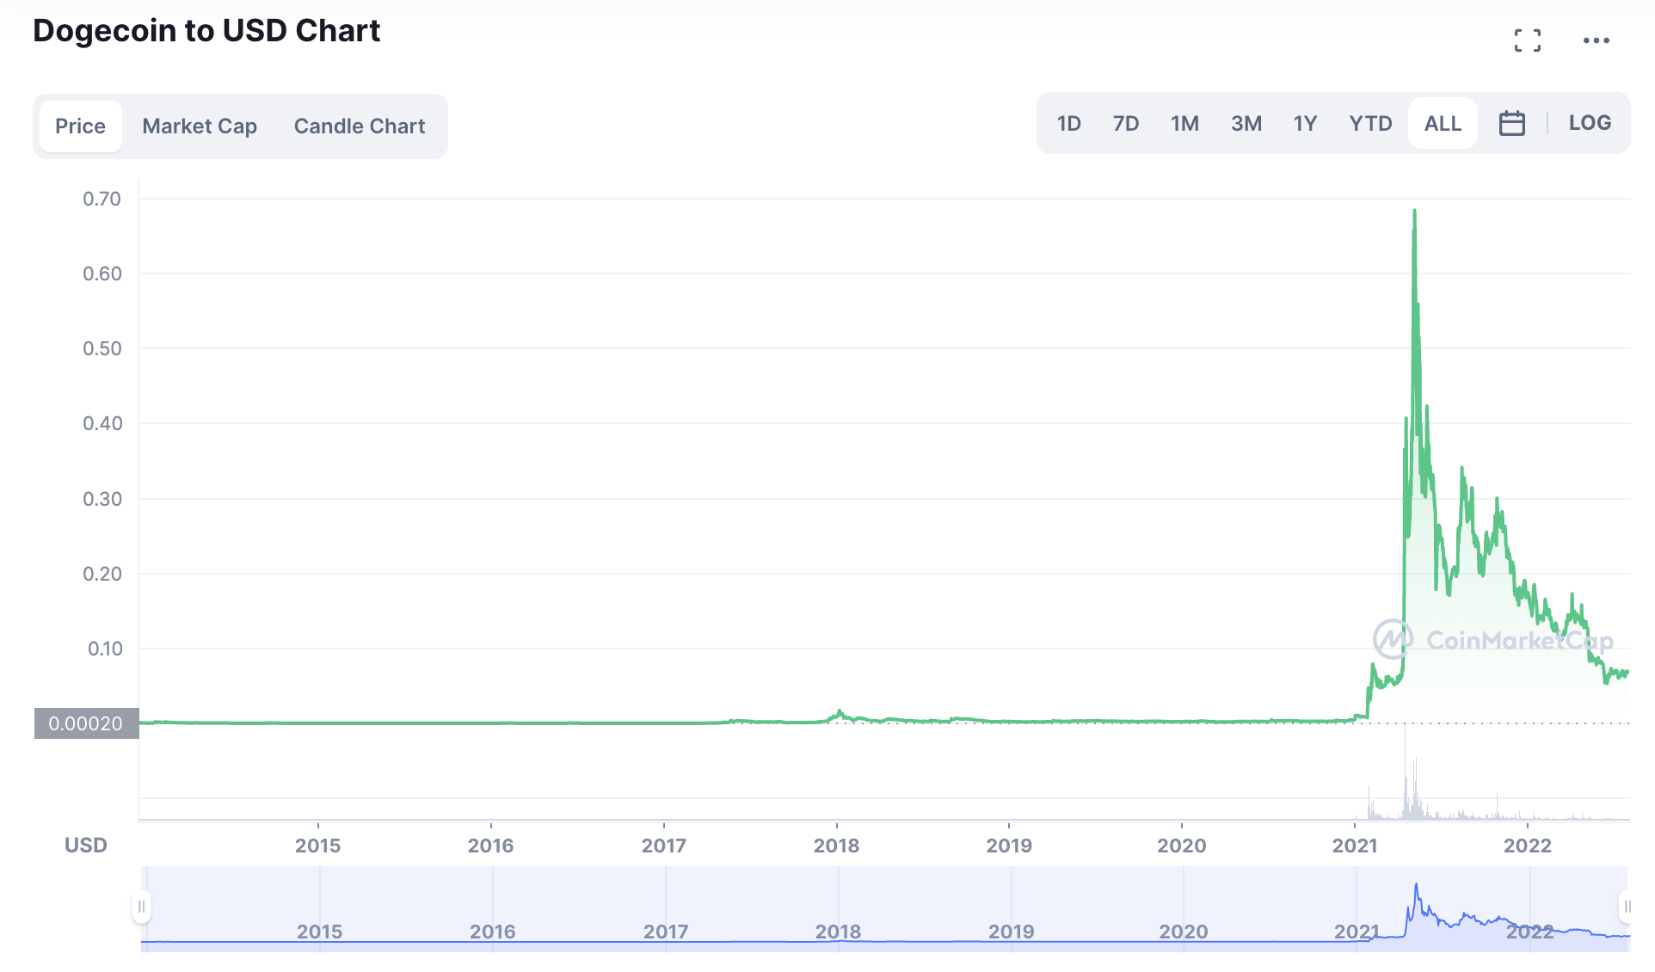Open the three-dot more options menu
1655x972 pixels.
(x=1596, y=40)
